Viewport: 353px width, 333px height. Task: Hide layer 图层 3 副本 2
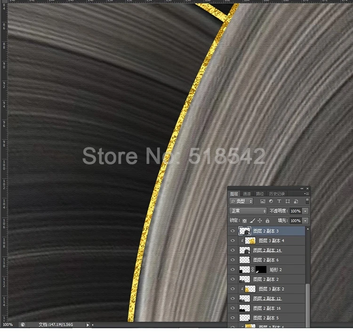point(233,289)
